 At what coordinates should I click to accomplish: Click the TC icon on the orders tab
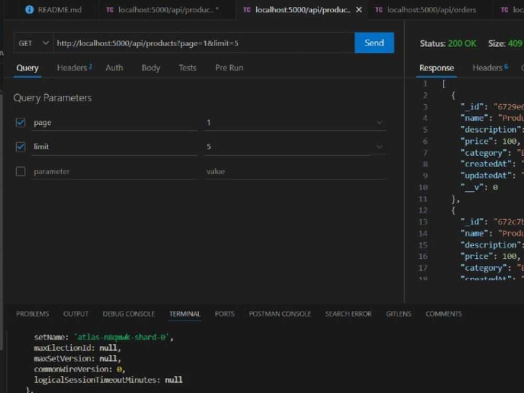pyautogui.click(x=379, y=9)
